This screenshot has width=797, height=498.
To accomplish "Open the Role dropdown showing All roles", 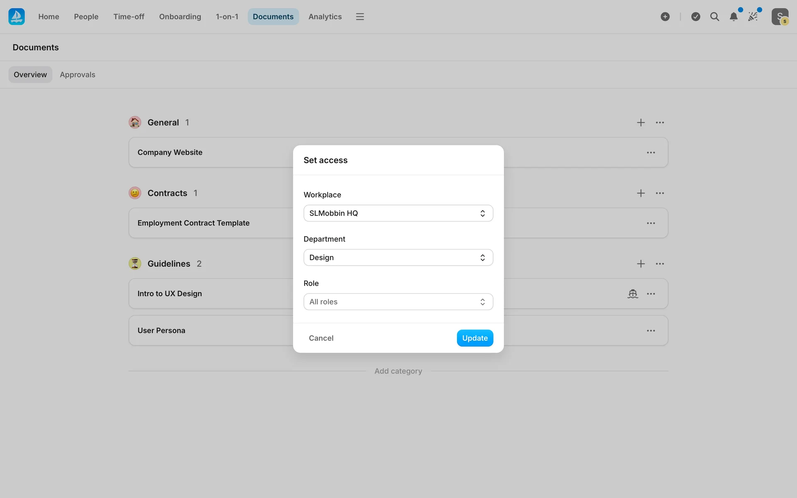I will (398, 302).
